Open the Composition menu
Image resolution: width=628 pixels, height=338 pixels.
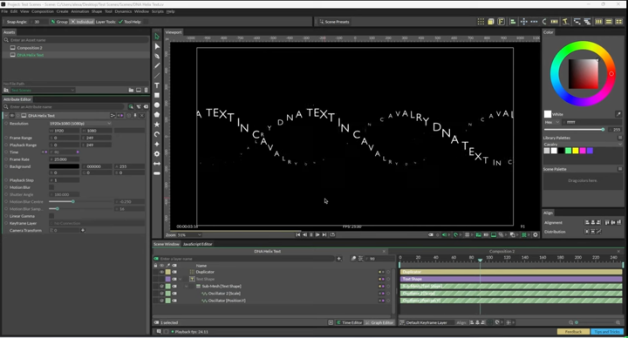43,11
